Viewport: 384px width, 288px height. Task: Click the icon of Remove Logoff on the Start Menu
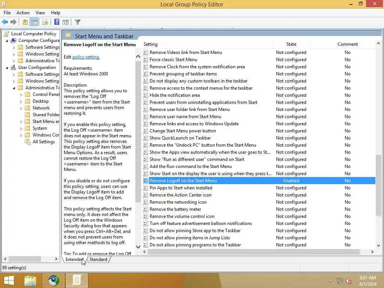[x=146, y=181]
